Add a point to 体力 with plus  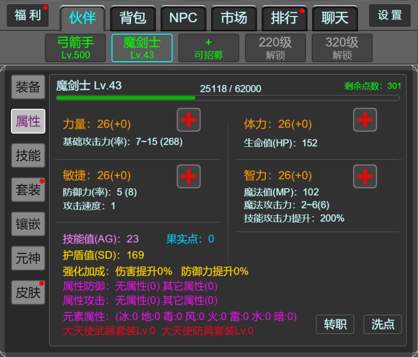pos(365,120)
